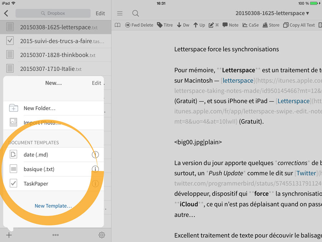Tap Copy All Text button

[x=299, y=25]
